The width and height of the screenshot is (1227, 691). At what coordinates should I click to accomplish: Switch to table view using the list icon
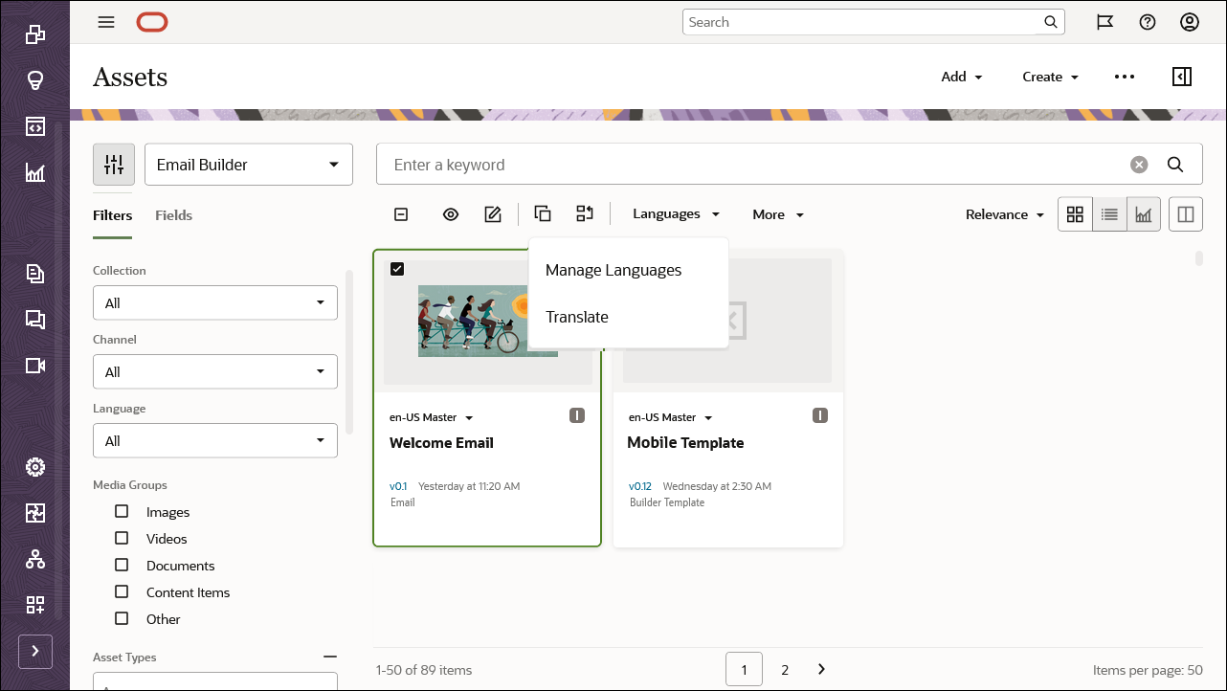pyautogui.click(x=1108, y=213)
